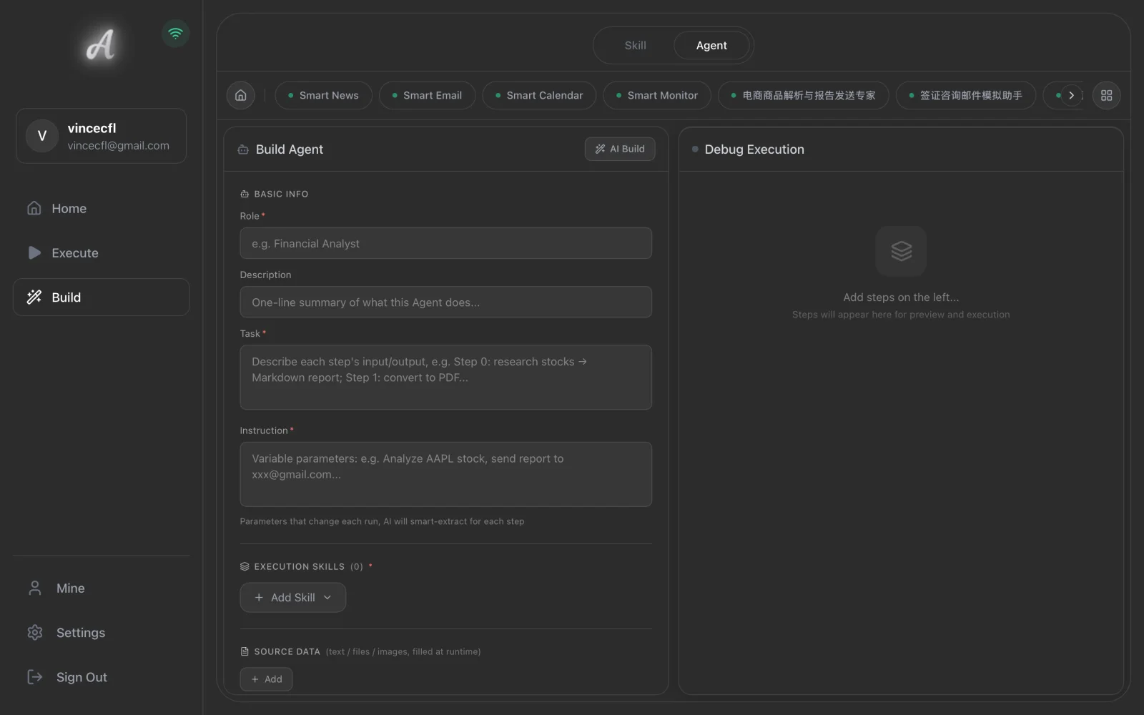Select the Smart Calendar agent chip
Image resolution: width=1144 pixels, height=715 pixels.
539,95
